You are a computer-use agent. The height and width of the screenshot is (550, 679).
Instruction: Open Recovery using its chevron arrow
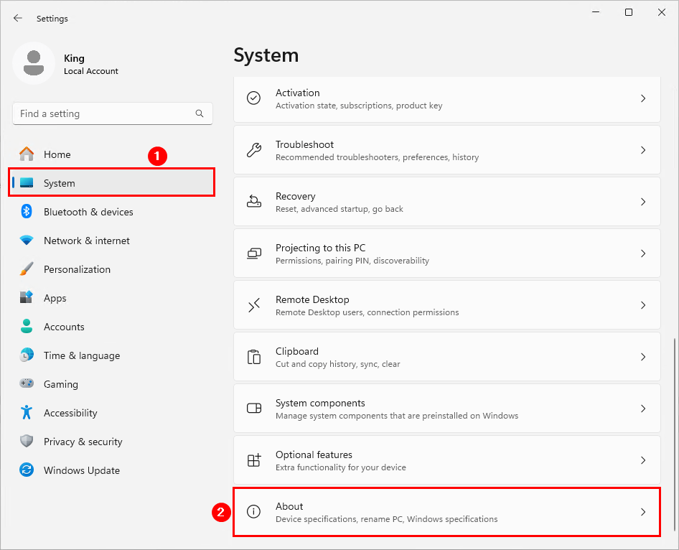(643, 202)
